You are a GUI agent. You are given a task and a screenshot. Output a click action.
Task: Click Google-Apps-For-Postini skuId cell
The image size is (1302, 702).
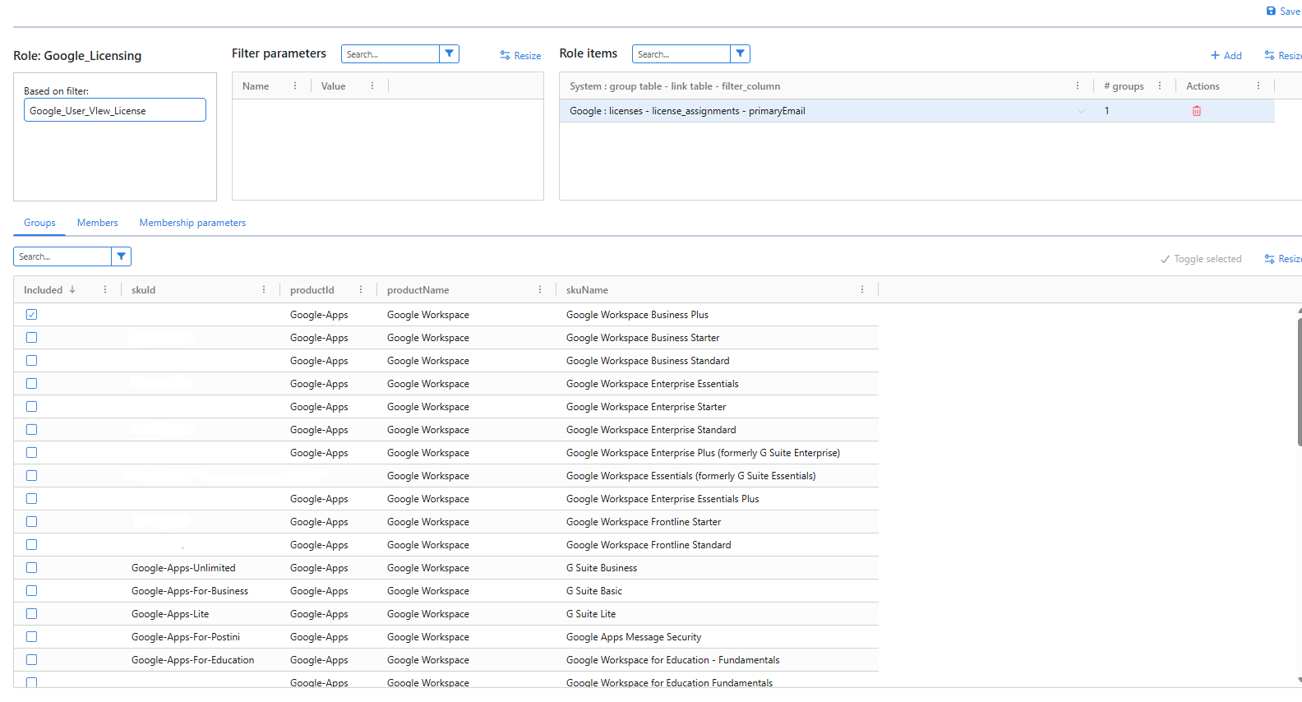[186, 637]
